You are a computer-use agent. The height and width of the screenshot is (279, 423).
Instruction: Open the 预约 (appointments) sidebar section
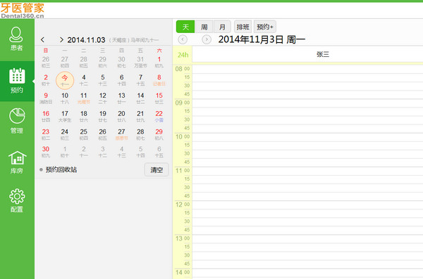tap(17, 81)
